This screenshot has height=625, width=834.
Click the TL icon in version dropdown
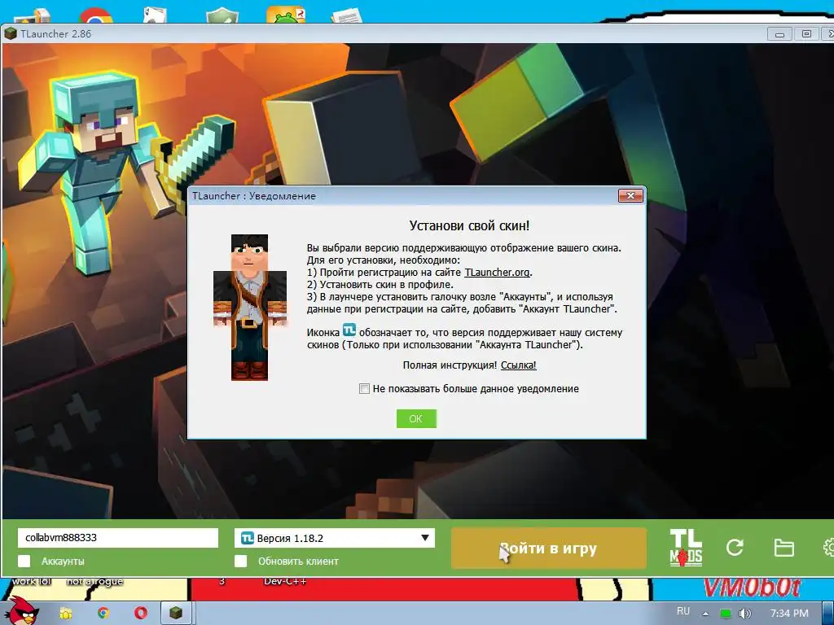pos(248,538)
